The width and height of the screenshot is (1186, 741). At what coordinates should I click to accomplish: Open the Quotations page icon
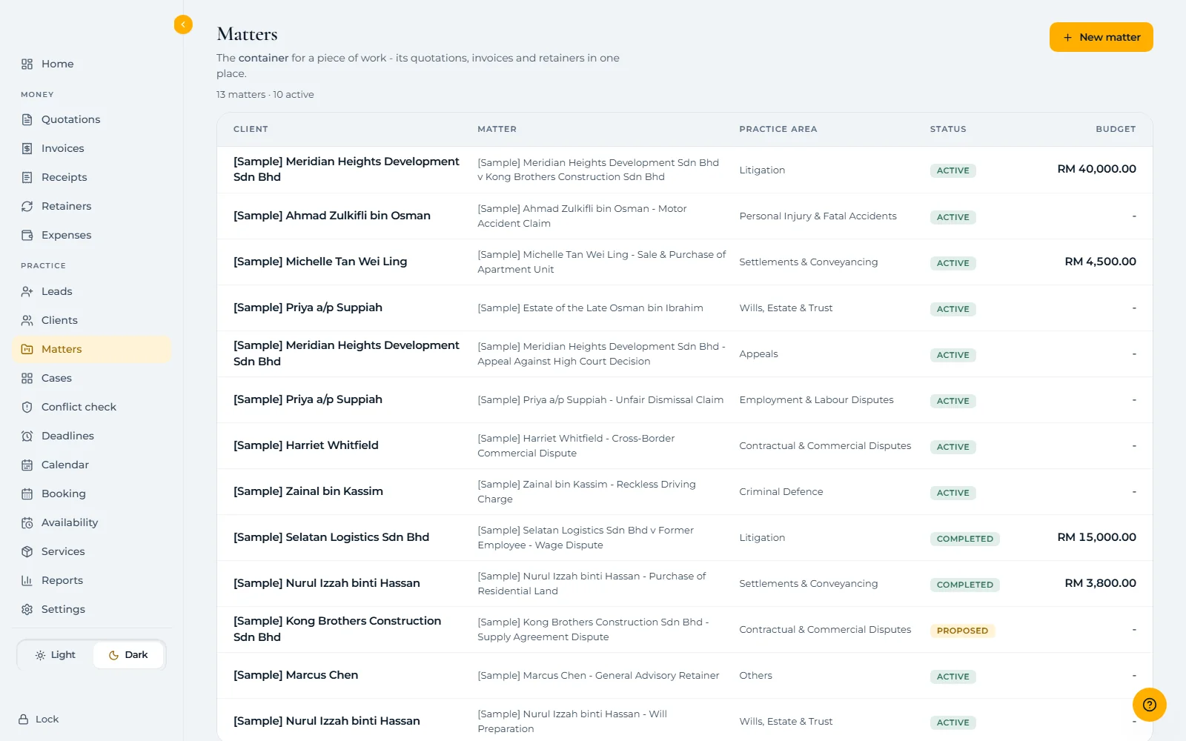(x=27, y=119)
